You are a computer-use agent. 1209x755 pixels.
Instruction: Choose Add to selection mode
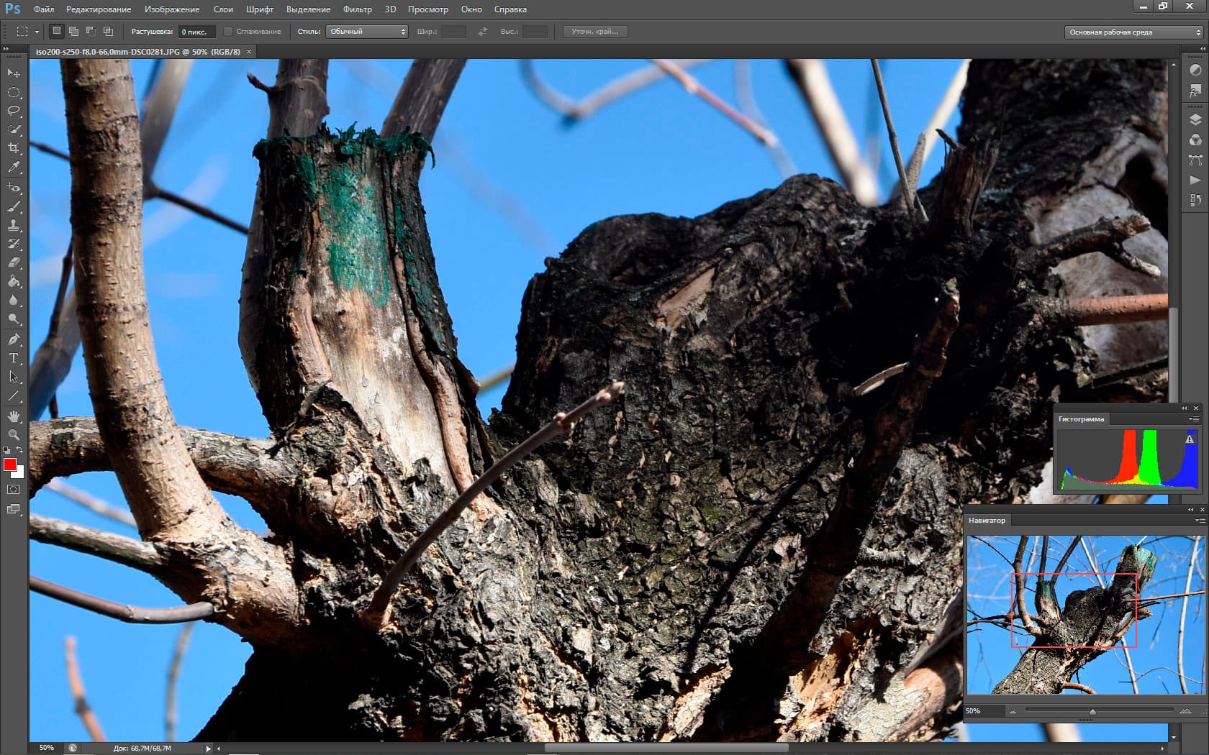click(x=73, y=31)
